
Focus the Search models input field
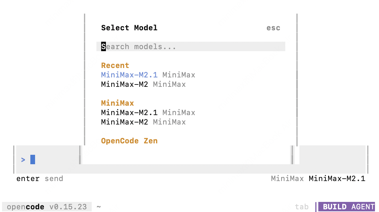tap(191, 46)
